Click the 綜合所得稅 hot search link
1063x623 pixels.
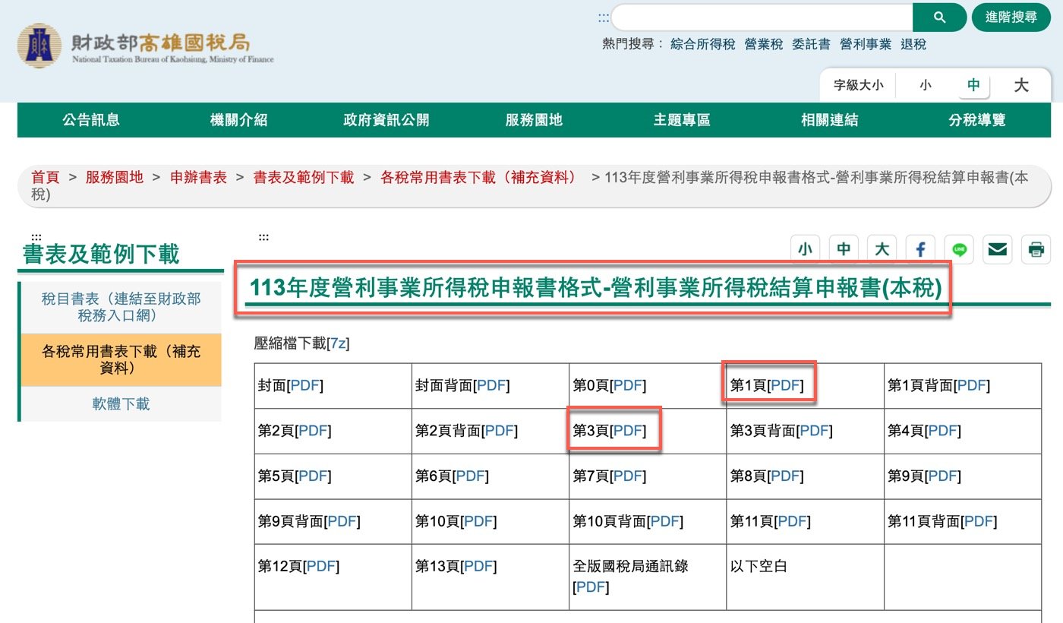coord(703,44)
